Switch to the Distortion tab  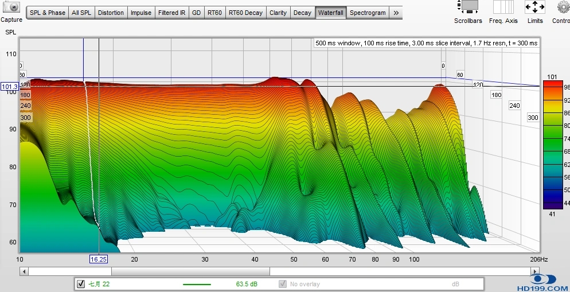click(111, 13)
